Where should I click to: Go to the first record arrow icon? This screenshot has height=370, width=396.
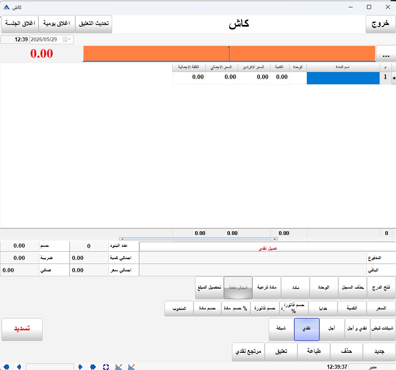click(6, 367)
